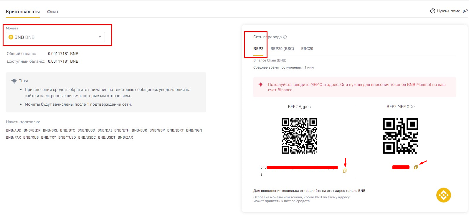The width and height of the screenshot is (469, 216).
Task: Open the BNB coin selector dropdown
Action: (x=55, y=37)
